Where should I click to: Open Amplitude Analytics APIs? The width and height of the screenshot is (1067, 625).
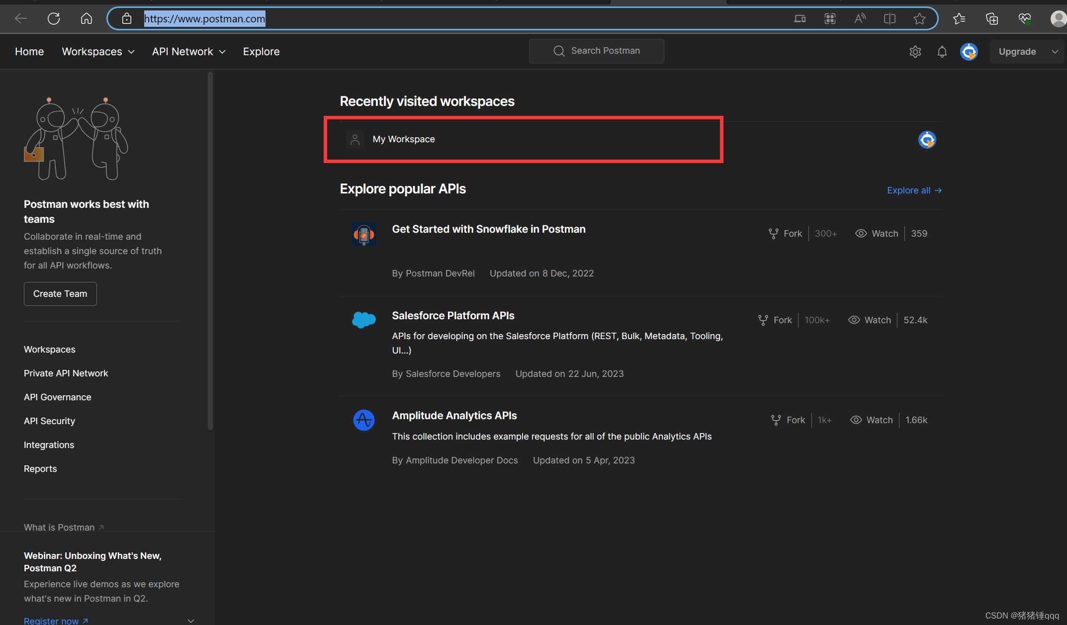point(454,415)
